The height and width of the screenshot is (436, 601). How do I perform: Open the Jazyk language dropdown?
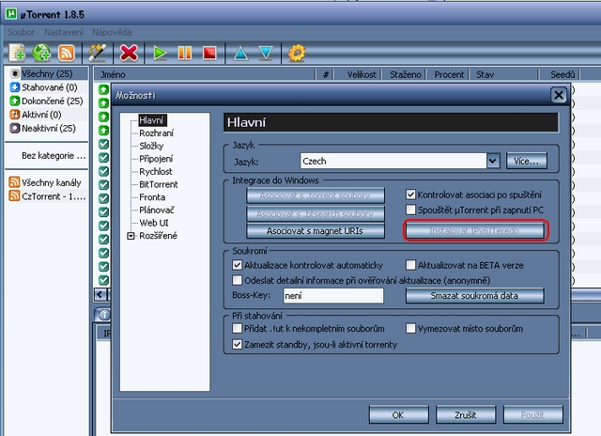(x=493, y=162)
